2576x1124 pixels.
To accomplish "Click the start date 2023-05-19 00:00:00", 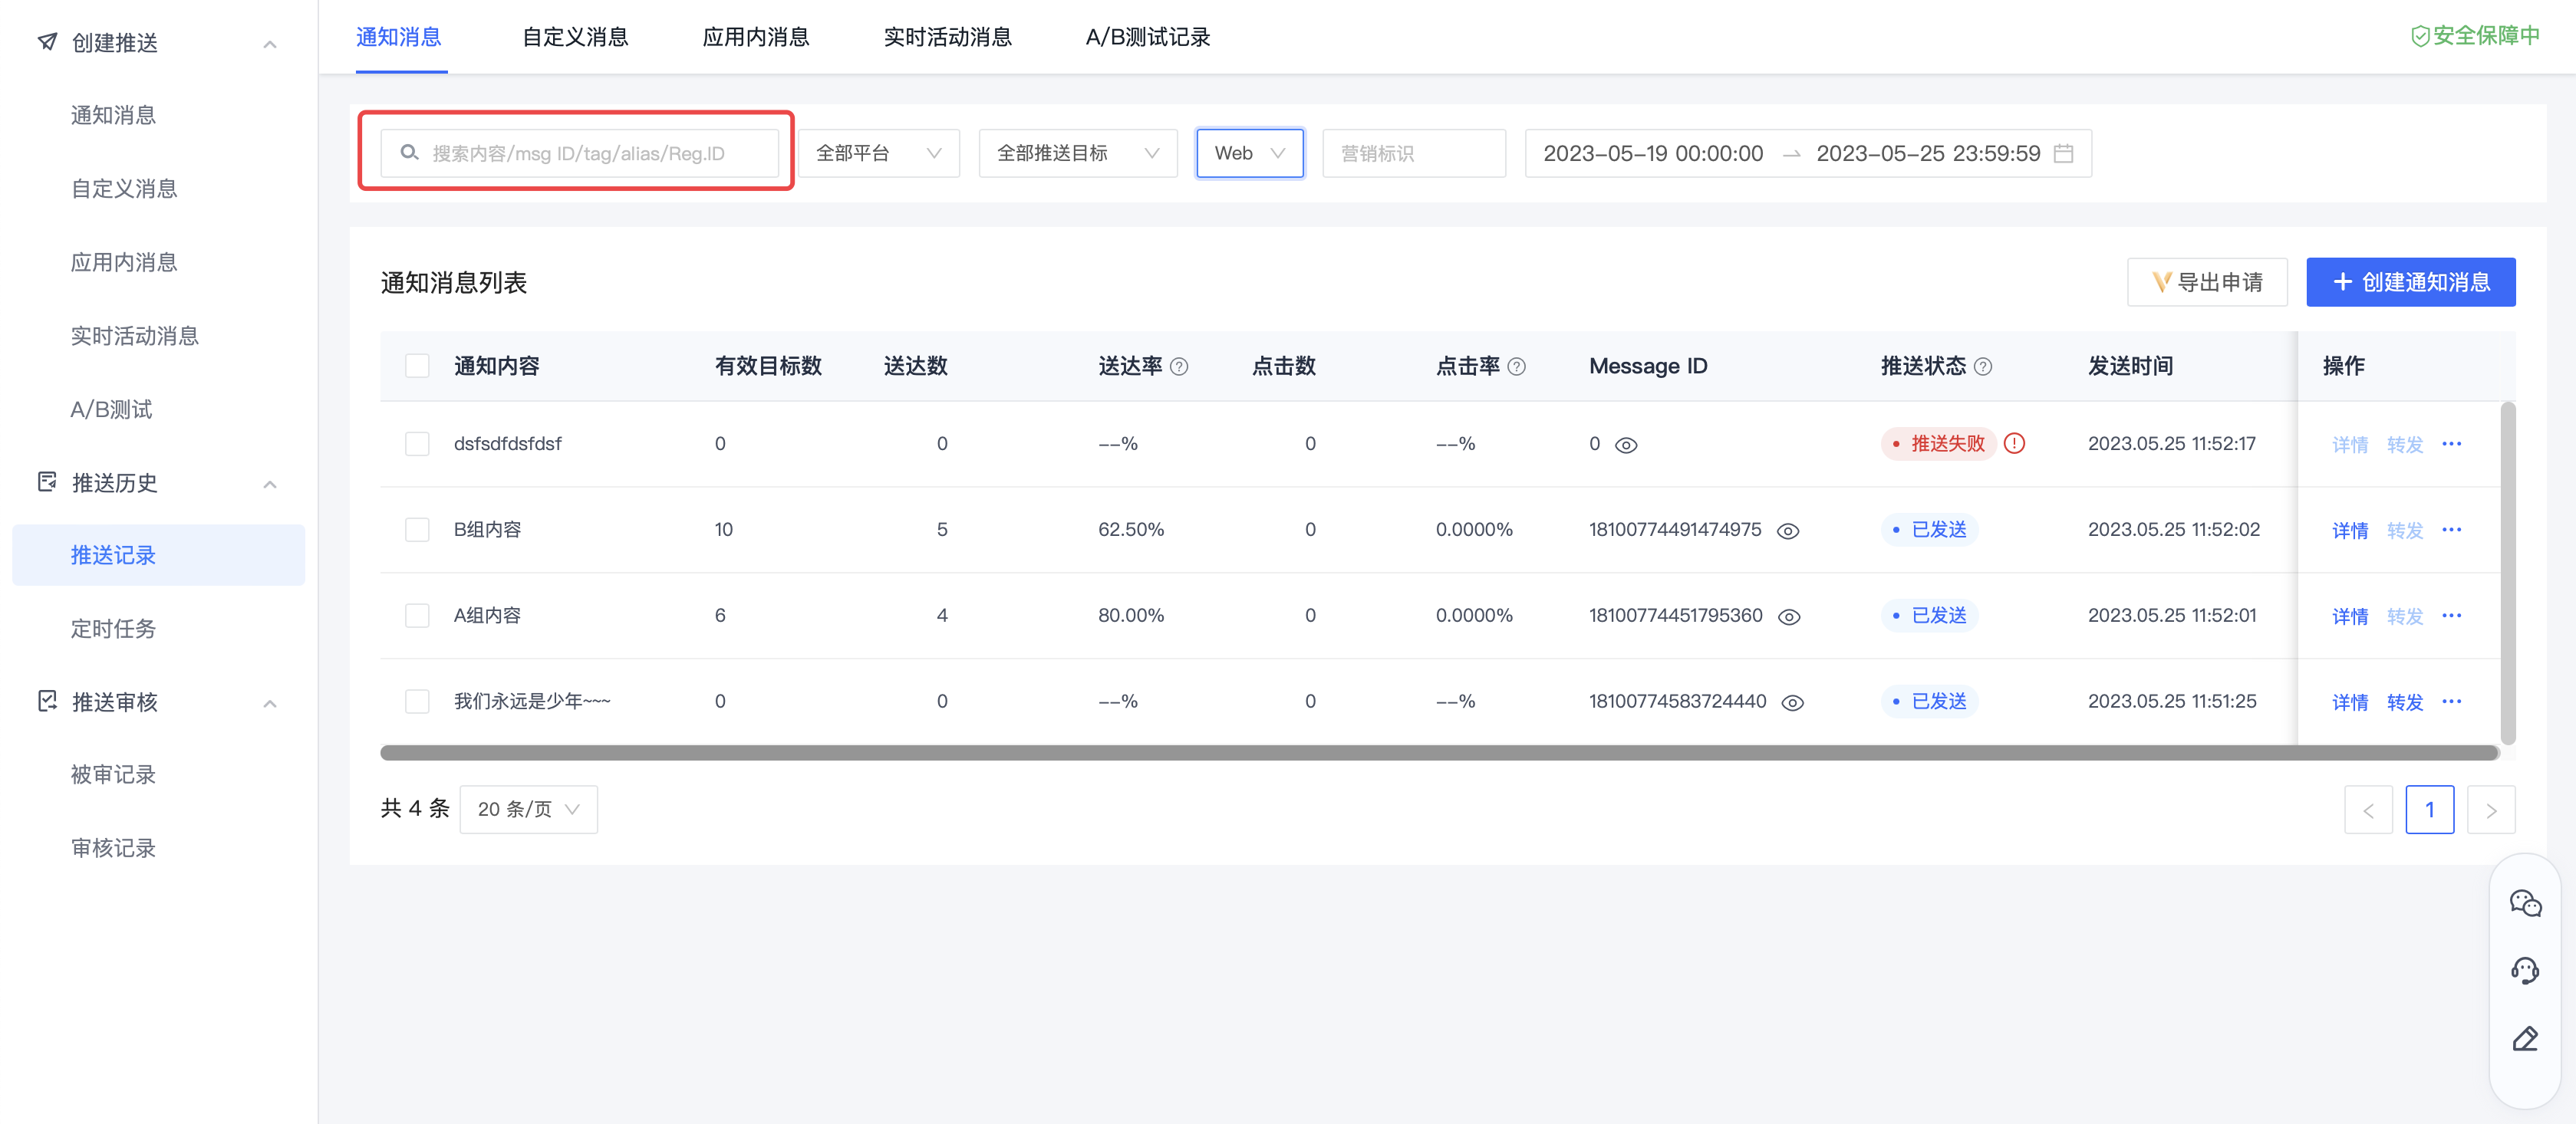I will 1653,153.
